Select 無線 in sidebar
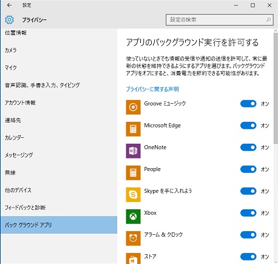Image resolution: width=278 pixels, height=264 pixels. coord(59,172)
